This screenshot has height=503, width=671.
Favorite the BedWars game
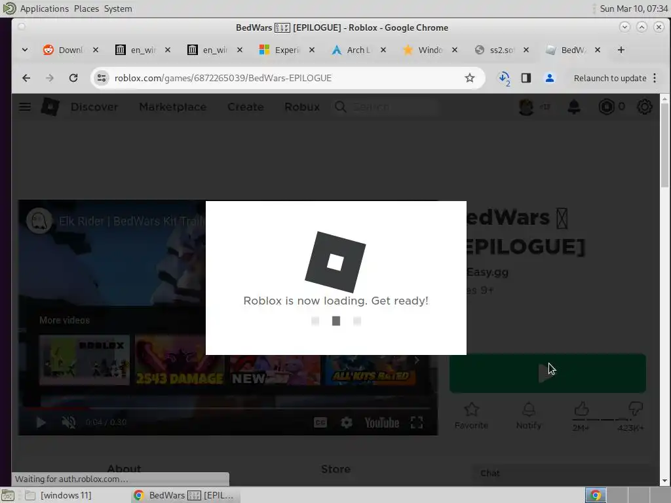(471, 416)
